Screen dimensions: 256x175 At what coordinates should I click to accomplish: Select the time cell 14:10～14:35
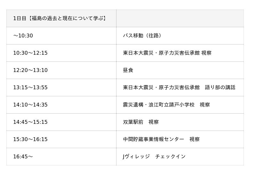click(x=61, y=105)
